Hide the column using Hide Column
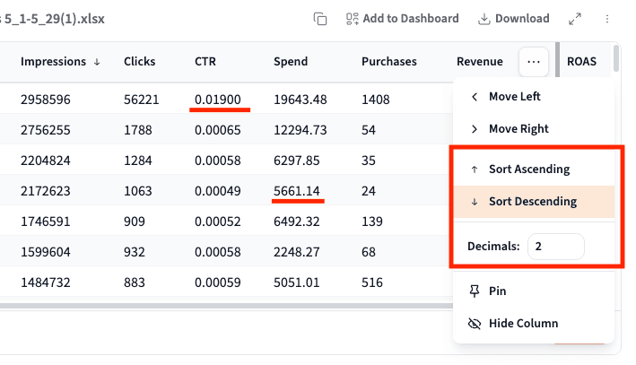 tap(523, 324)
